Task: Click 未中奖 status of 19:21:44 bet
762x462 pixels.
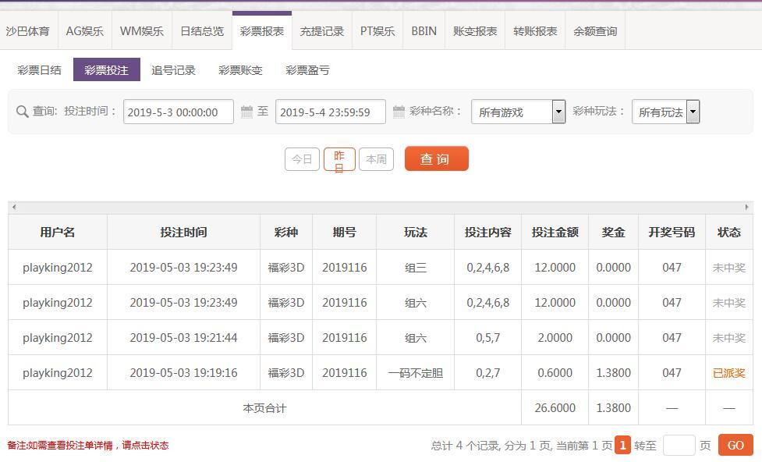Action: 728,337
